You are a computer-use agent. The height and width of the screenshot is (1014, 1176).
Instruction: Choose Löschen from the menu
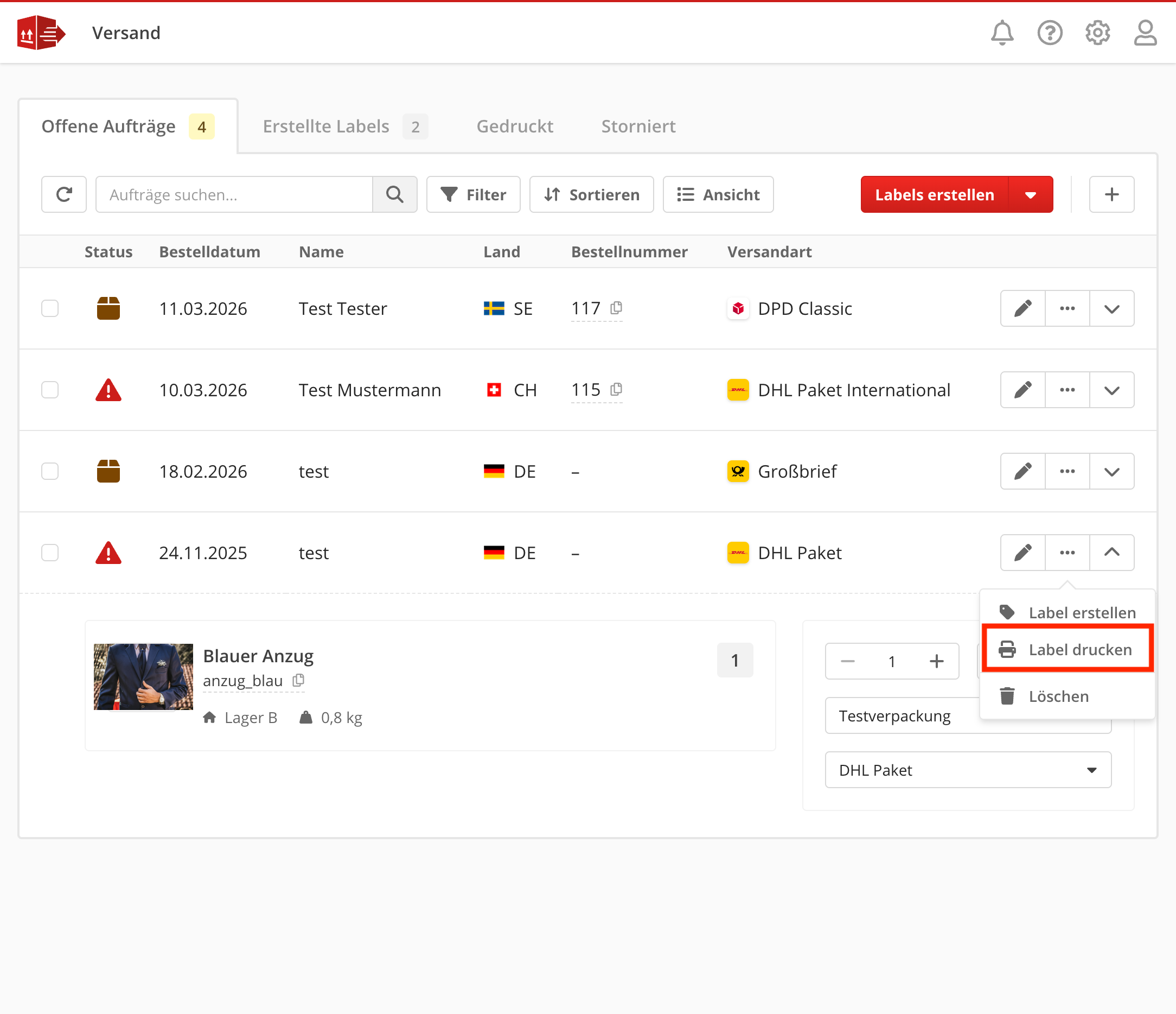click(x=1067, y=696)
